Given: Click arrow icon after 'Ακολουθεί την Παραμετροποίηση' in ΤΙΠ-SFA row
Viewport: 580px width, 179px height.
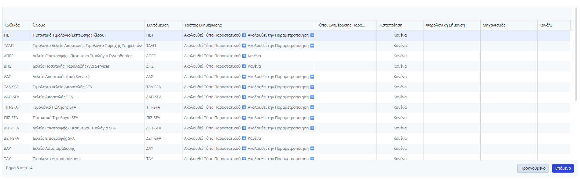Looking at the screenshot, I should 312,107.
